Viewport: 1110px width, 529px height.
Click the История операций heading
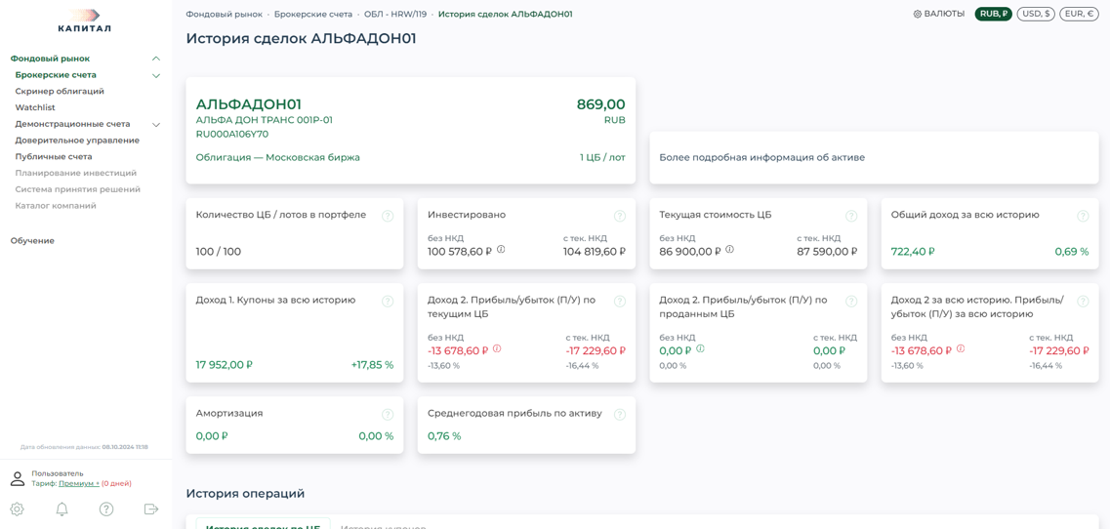point(245,493)
